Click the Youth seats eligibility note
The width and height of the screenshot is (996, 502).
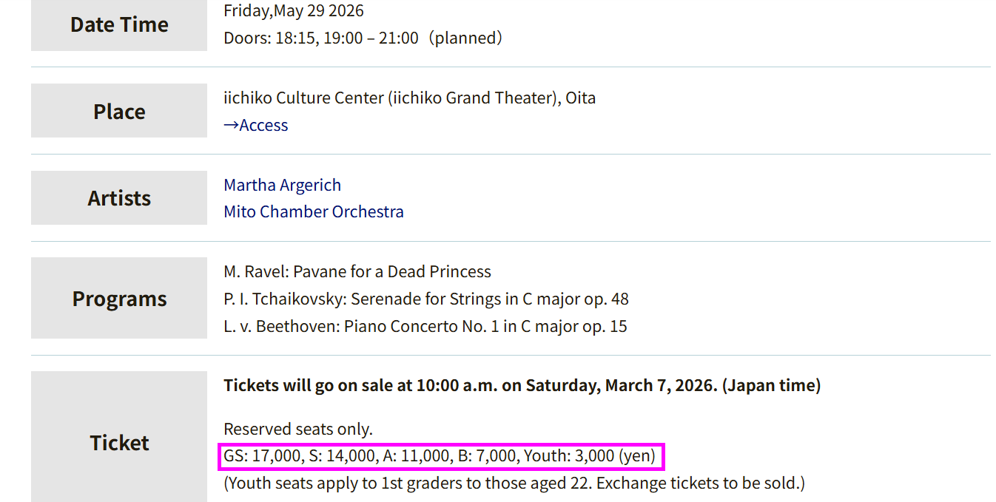(x=514, y=484)
